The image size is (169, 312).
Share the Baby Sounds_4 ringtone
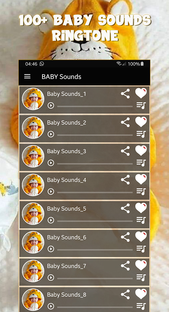125,180
